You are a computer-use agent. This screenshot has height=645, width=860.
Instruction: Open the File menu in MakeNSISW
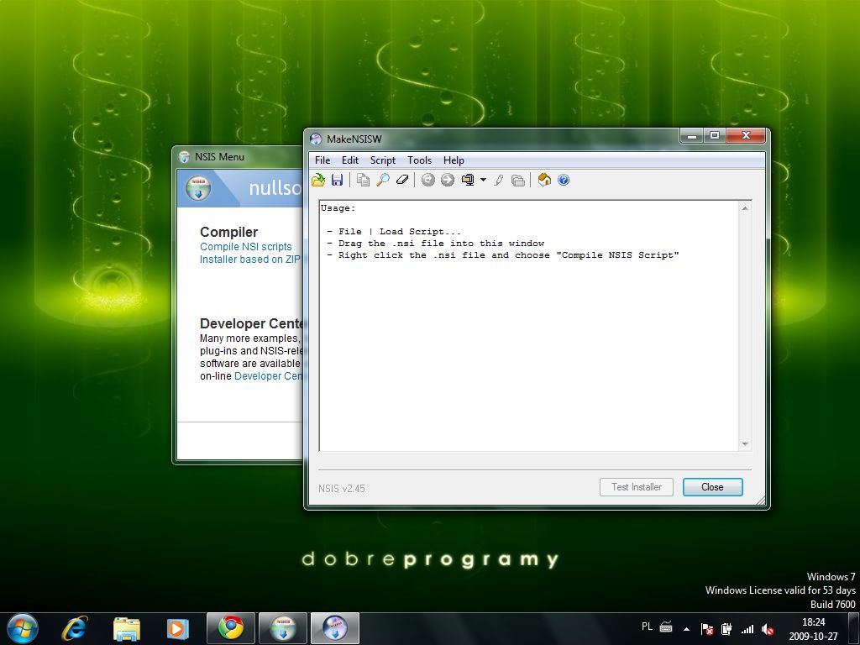[322, 160]
